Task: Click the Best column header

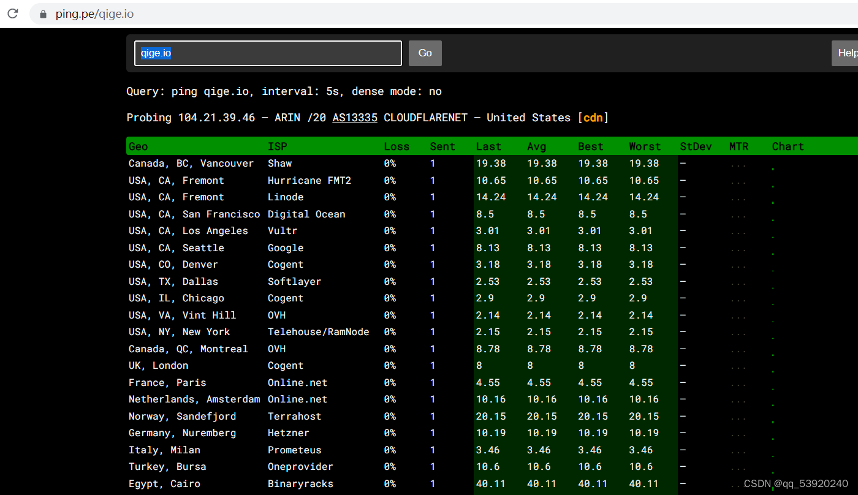Action: click(591, 146)
